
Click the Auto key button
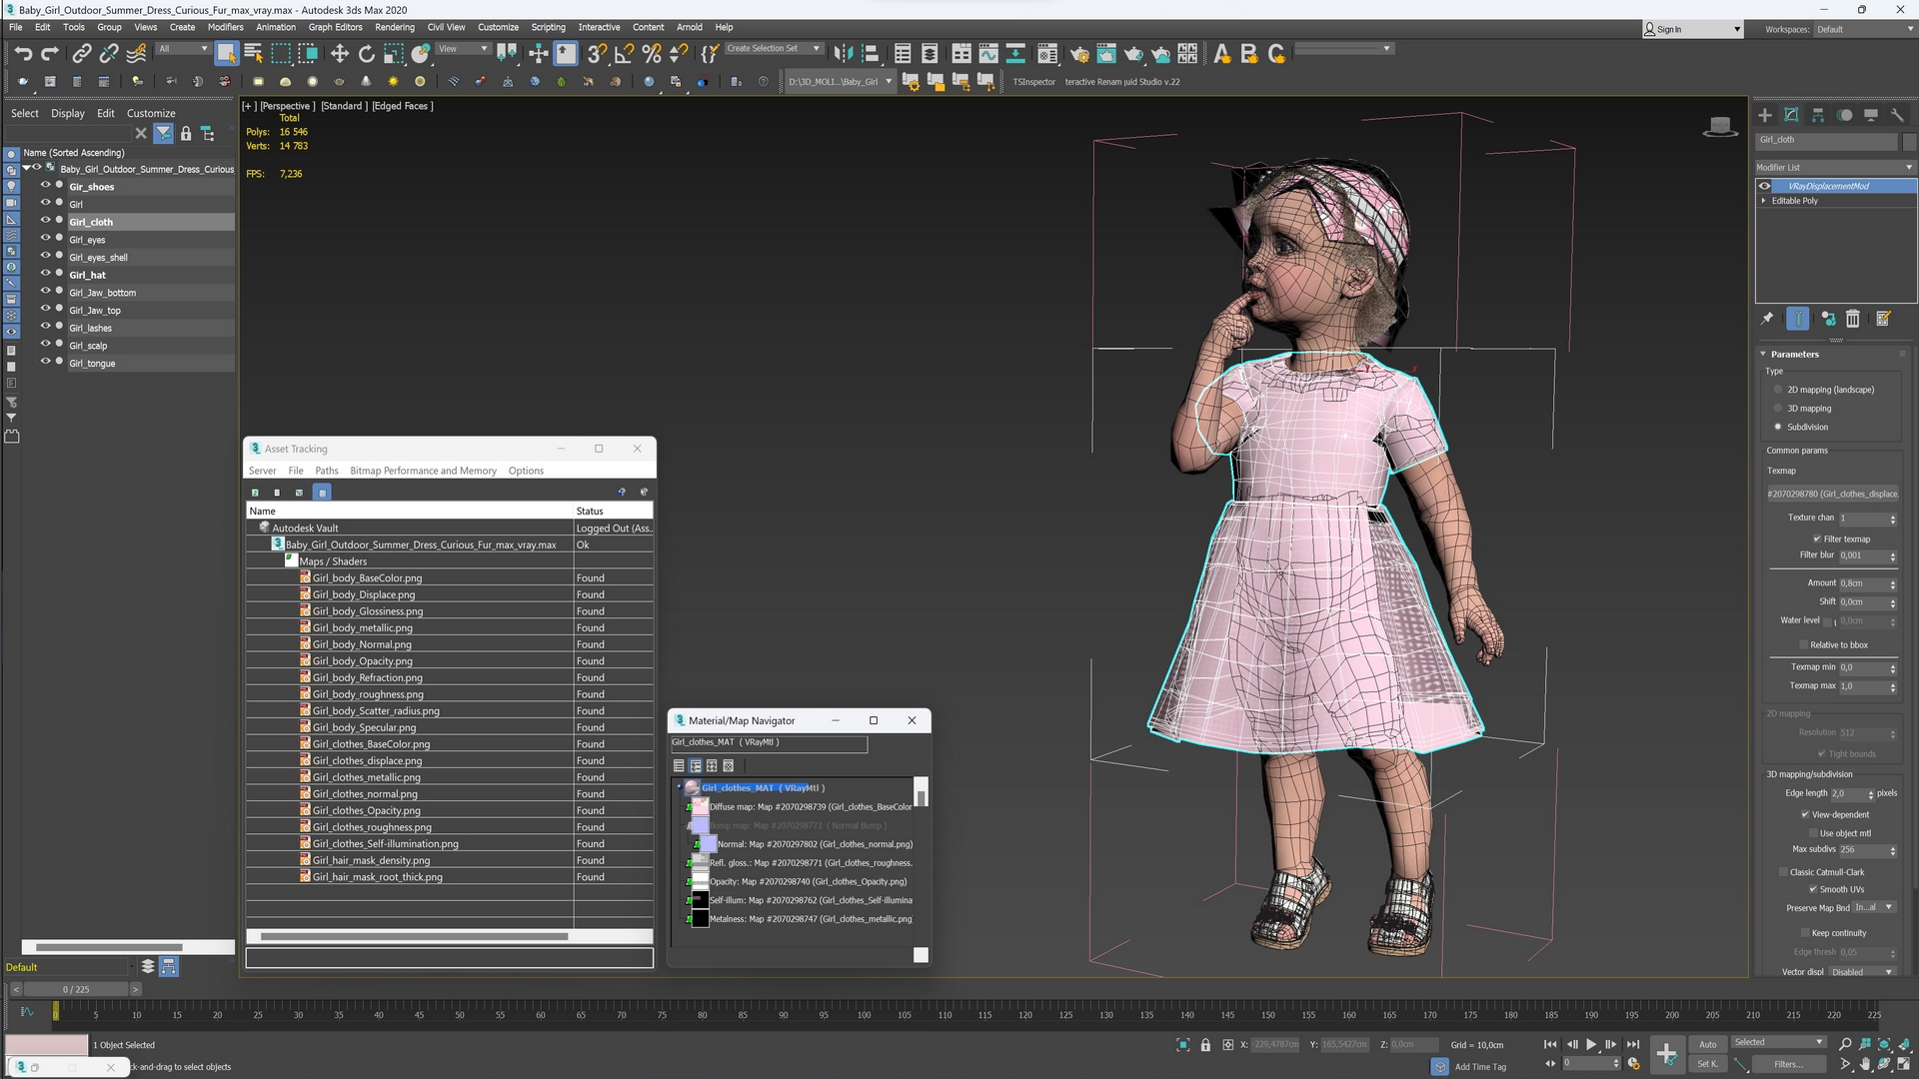[x=1707, y=1044]
